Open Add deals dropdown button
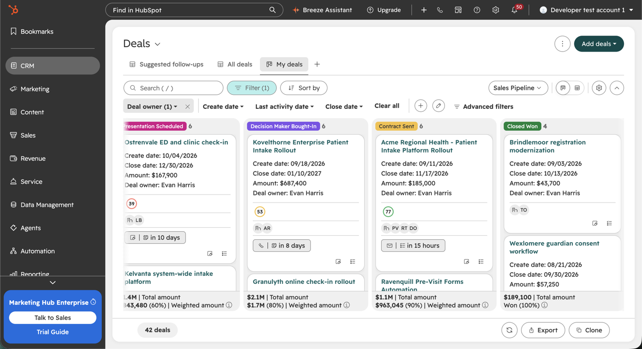This screenshot has width=642, height=349. (599, 44)
